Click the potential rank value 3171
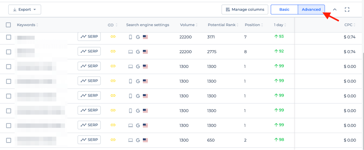The image size is (364, 150). [211, 37]
